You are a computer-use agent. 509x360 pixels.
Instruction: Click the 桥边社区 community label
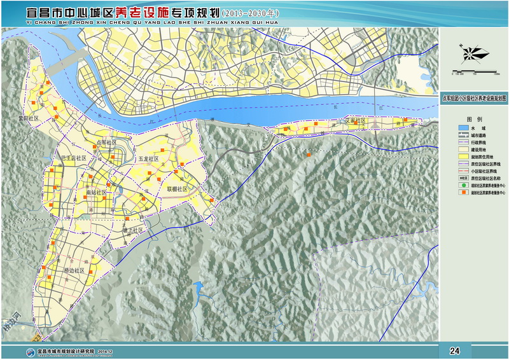(74, 270)
